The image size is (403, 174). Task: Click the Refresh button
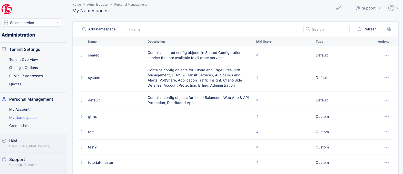click(367, 29)
